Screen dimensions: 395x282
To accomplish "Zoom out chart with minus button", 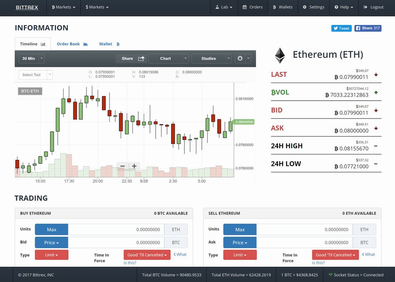I will pos(122,166).
